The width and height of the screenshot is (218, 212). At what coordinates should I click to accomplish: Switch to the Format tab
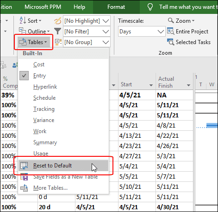click(x=116, y=7)
